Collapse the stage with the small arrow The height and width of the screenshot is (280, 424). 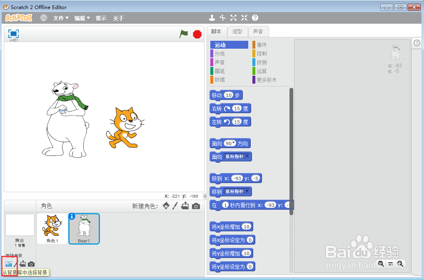pyautogui.click(x=205, y=196)
